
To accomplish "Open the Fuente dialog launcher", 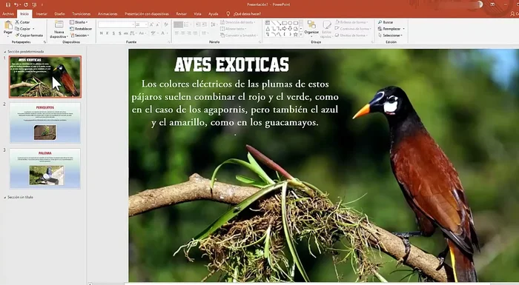I will coord(169,42).
